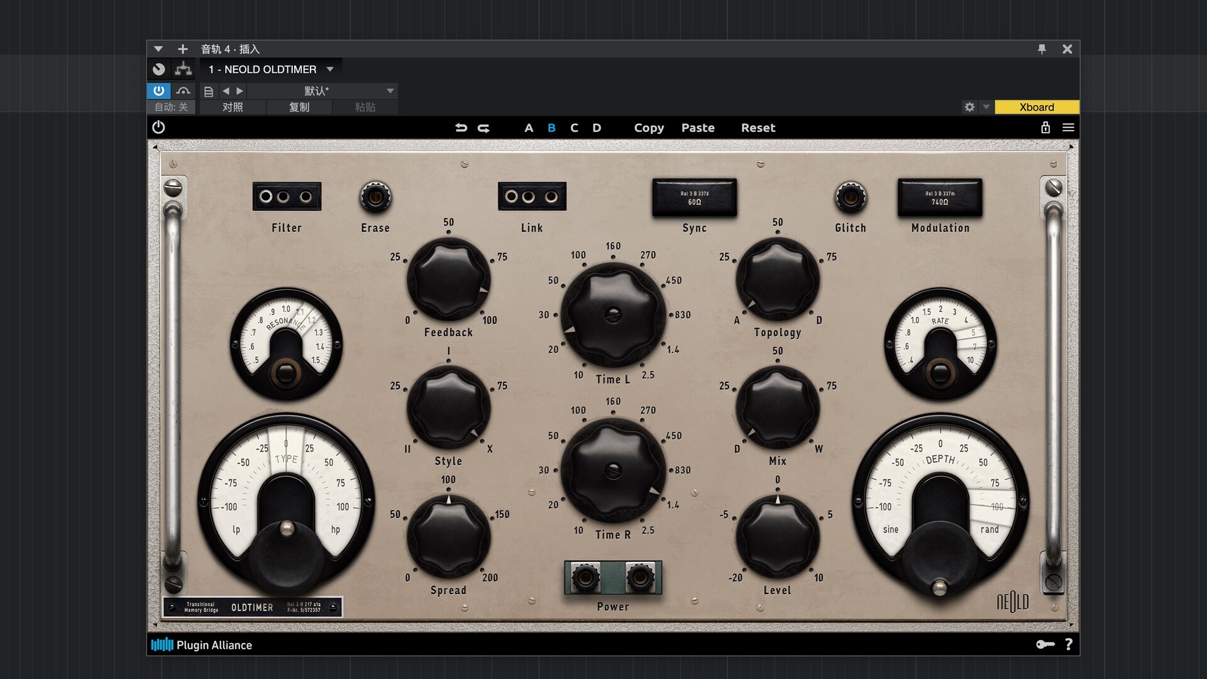Screen dimensions: 1207x679
Task: Click the Mix knob
Action: click(x=778, y=407)
